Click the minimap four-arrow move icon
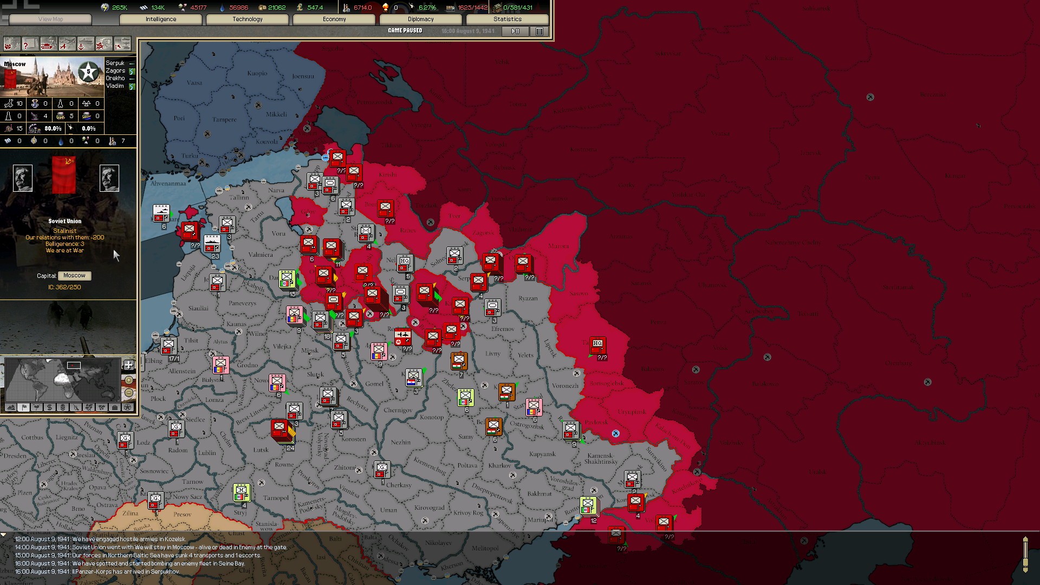This screenshot has height=585, width=1040. pos(129,365)
